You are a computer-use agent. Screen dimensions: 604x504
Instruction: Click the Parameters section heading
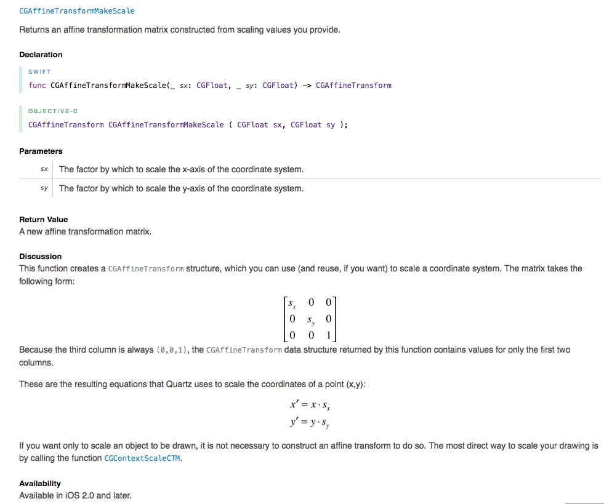click(41, 151)
